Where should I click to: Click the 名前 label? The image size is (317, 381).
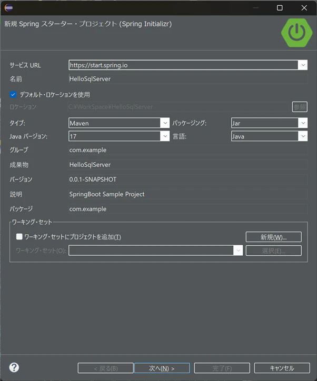pyautogui.click(x=16, y=79)
